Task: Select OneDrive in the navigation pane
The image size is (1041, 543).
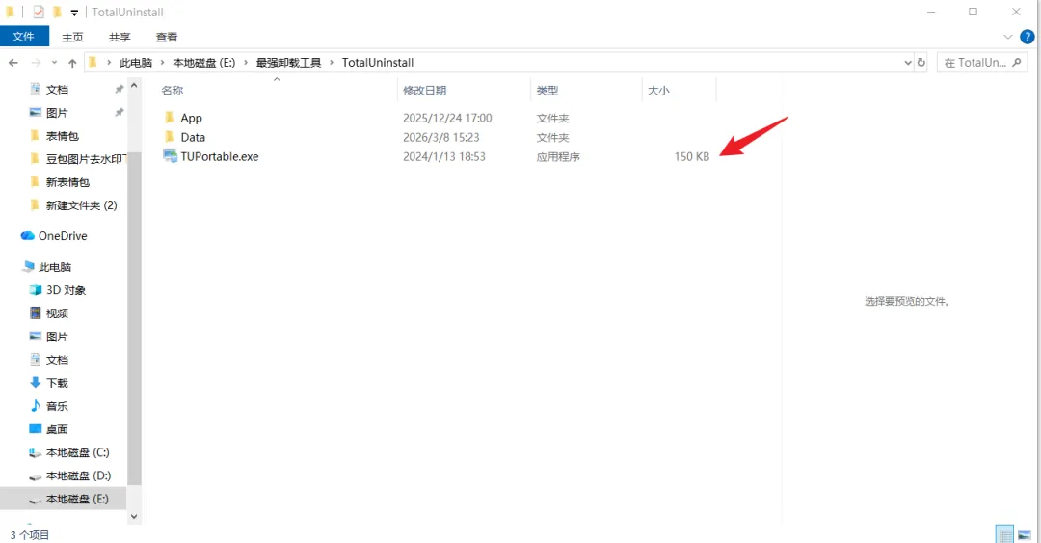Action: click(x=63, y=236)
